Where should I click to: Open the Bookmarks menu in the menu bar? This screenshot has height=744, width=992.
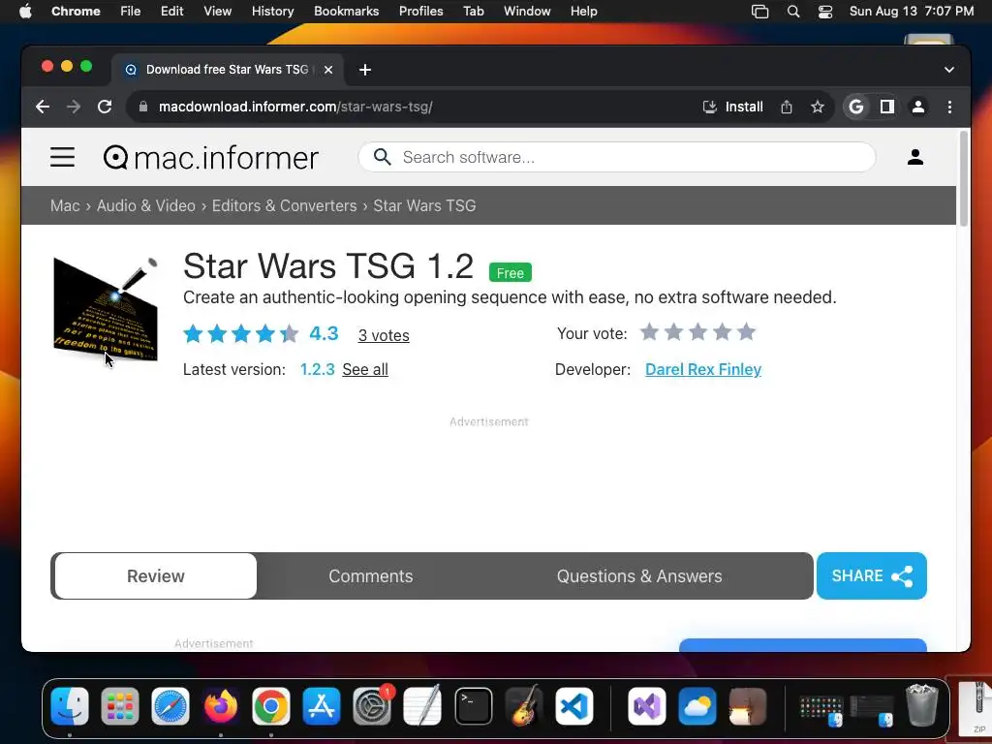click(x=346, y=12)
